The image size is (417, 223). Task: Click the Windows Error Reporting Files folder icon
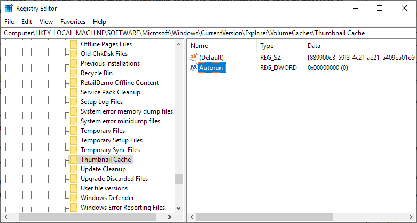click(x=74, y=208)
